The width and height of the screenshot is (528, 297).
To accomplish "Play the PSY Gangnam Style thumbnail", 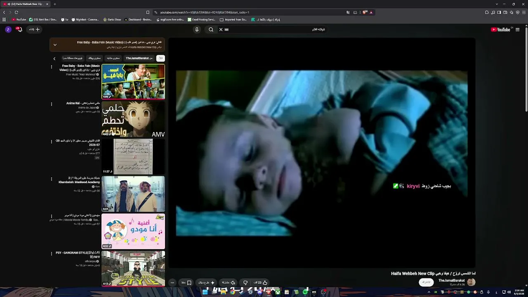I will point(133,269).
